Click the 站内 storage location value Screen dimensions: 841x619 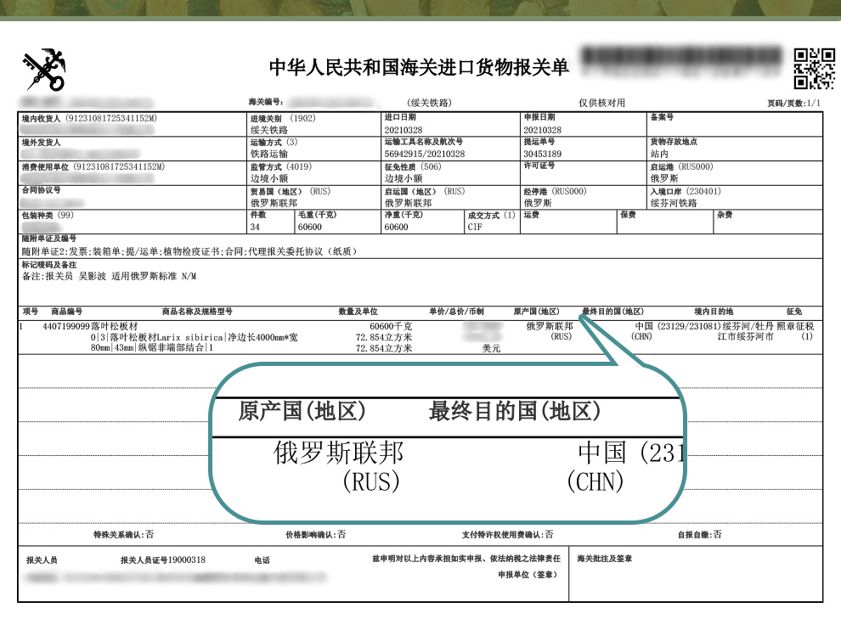pos(660,154)
